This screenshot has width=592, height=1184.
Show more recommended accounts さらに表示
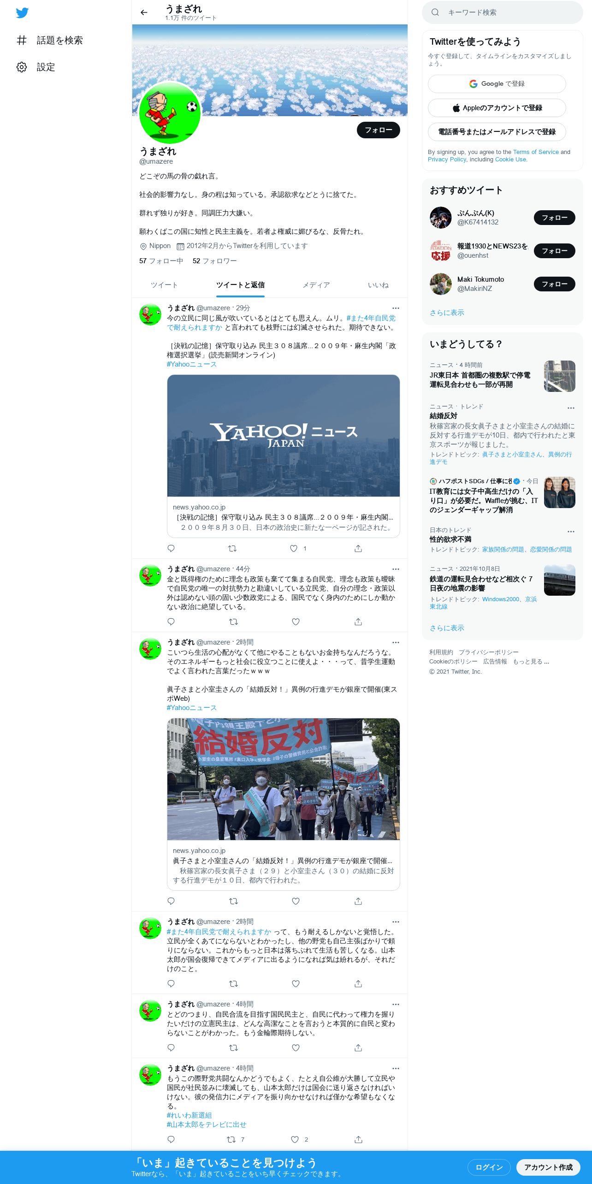447,313
